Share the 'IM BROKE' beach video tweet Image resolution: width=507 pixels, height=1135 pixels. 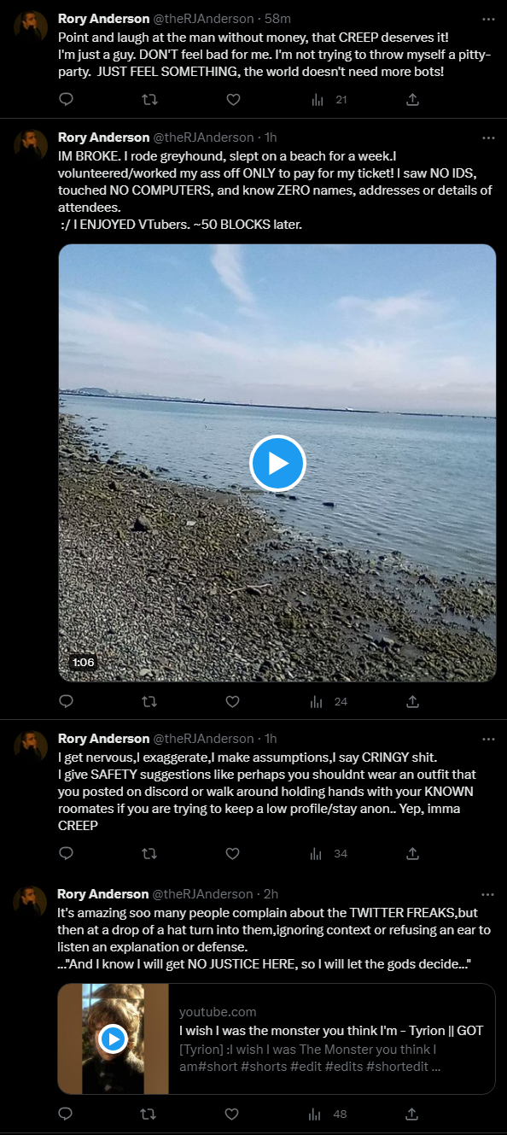pos(412,701)
